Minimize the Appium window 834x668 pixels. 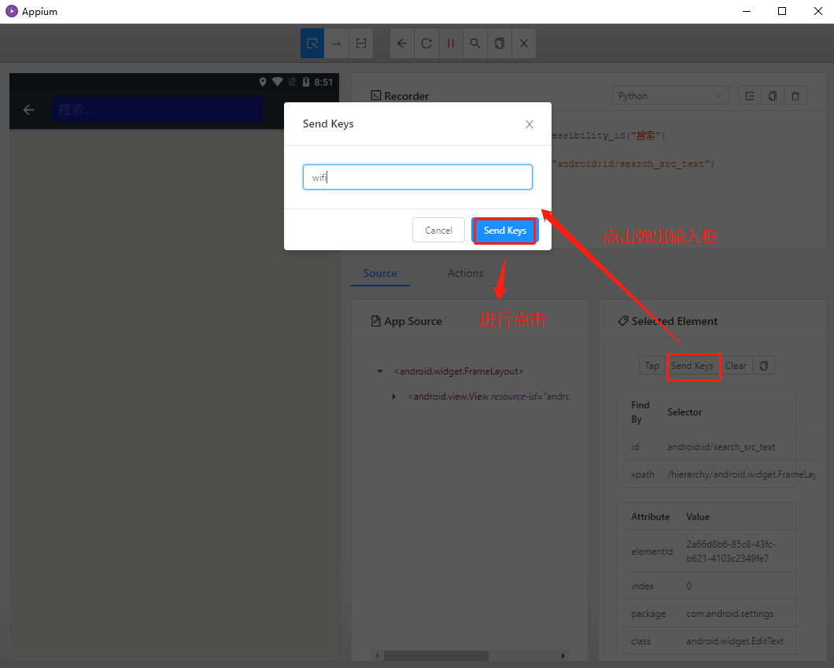click(747, 11)
